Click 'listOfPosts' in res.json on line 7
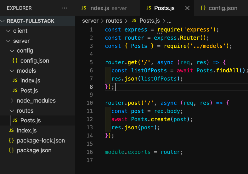This screenshot has width=248, height=174. [x=159, y=79]
